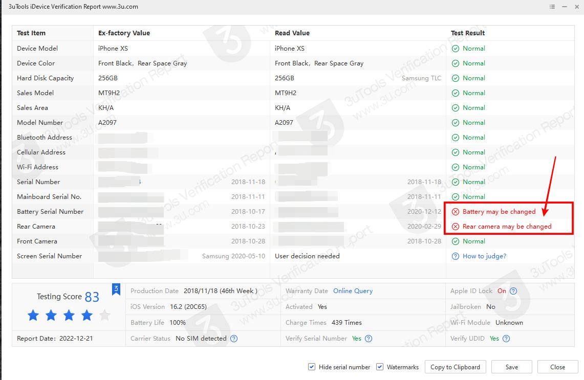Click the Normal check icon for Cellular Address

pyautogui.click(x=455, y=152)
